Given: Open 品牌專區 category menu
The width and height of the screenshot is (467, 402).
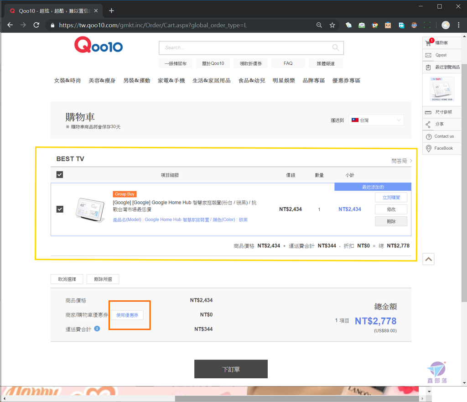Looking at the screenshot, I should 314,80.
